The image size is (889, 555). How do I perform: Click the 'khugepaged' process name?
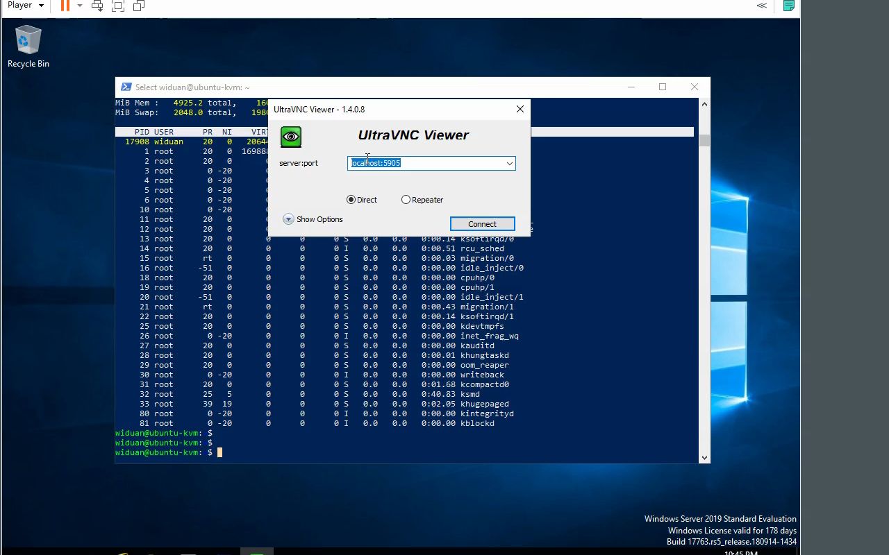click(485, 404)
